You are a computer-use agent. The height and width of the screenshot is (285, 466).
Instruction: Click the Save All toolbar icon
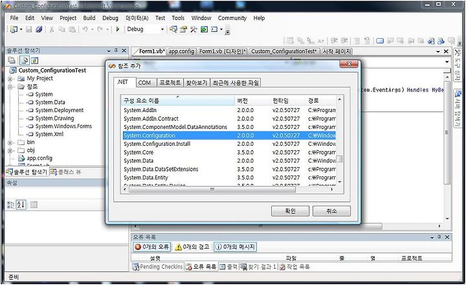tap(39, 29)
